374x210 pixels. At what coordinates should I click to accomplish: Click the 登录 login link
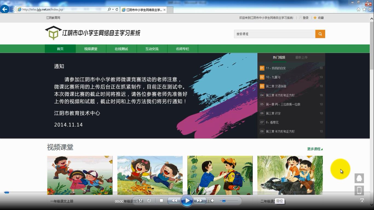click(304, 18)
